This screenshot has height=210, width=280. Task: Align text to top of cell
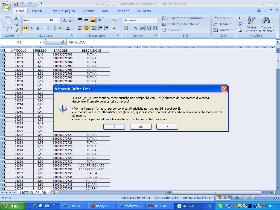[x=80, y=20]
